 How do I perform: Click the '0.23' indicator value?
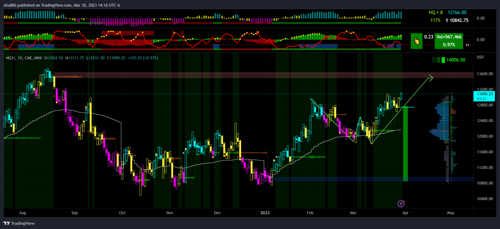429,37
